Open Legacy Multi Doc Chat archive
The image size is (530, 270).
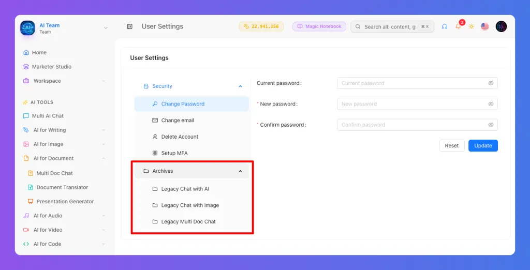(x=192, y=222)
